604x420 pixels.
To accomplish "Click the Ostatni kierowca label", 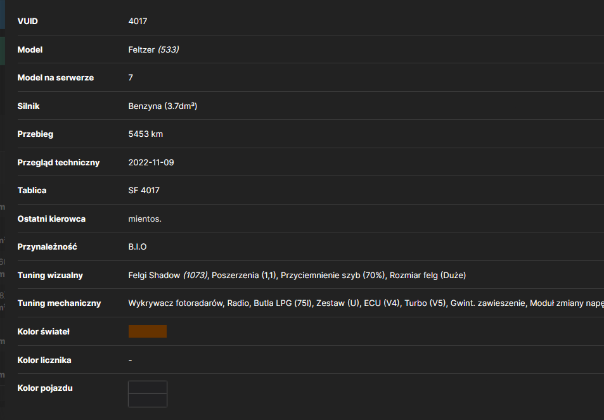I will click(51, 219).
